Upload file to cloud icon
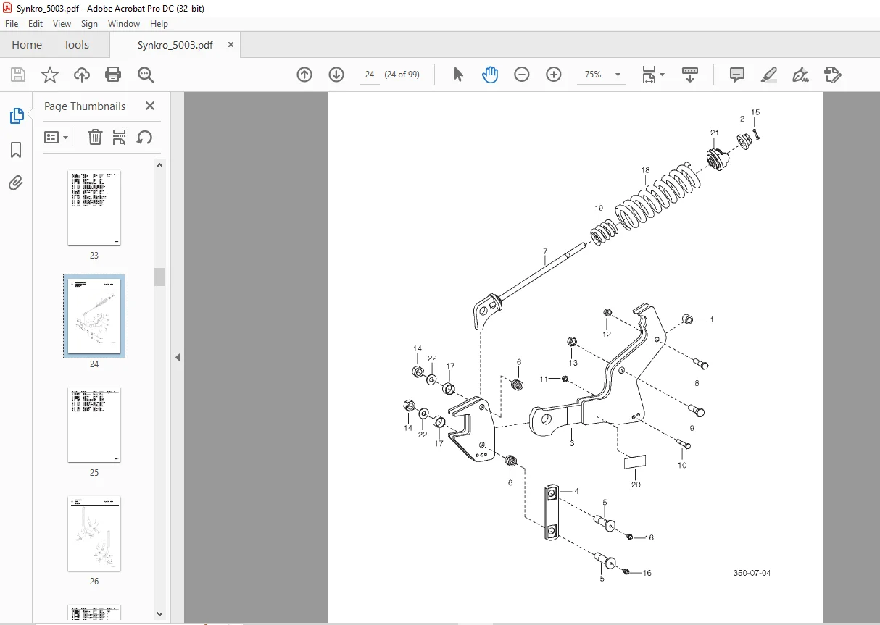The width and height of the screenshot is (880, 625). pyautogui.click(x=82, y=75)
